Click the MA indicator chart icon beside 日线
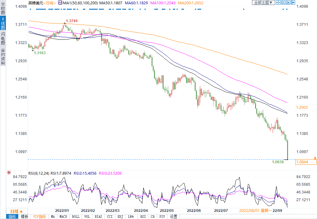Image resolution: width=317 pixels, height=219 pixels. [60, 3]
